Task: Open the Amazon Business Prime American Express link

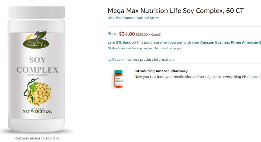Action: click(230, 42)
